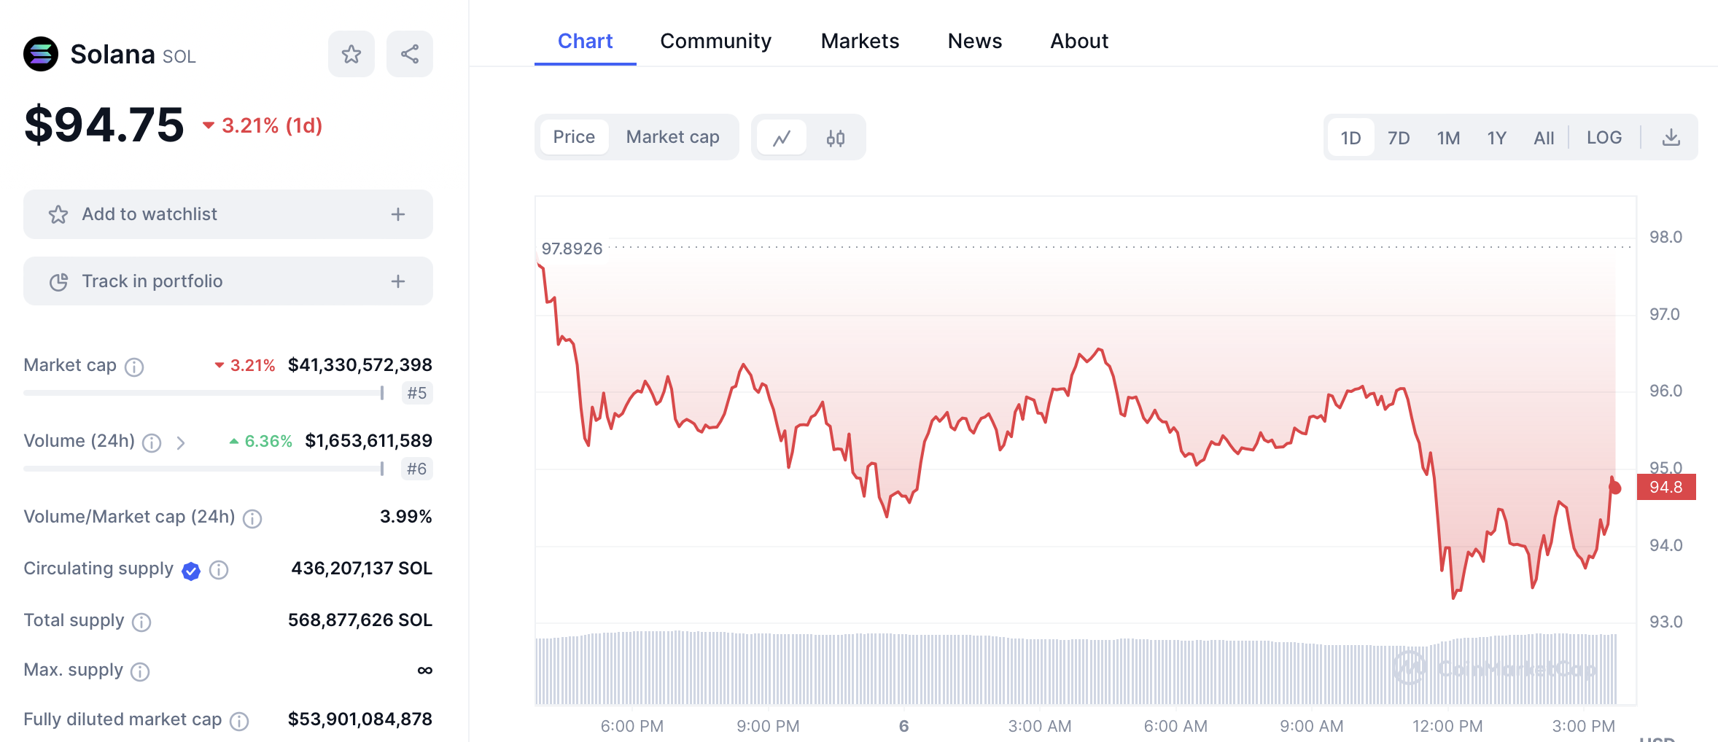The height and width of the screenshot is (742, 1718).
Task: Expand Track in portfolio plus
Action: pyautogui.click(x=397, y=281)
